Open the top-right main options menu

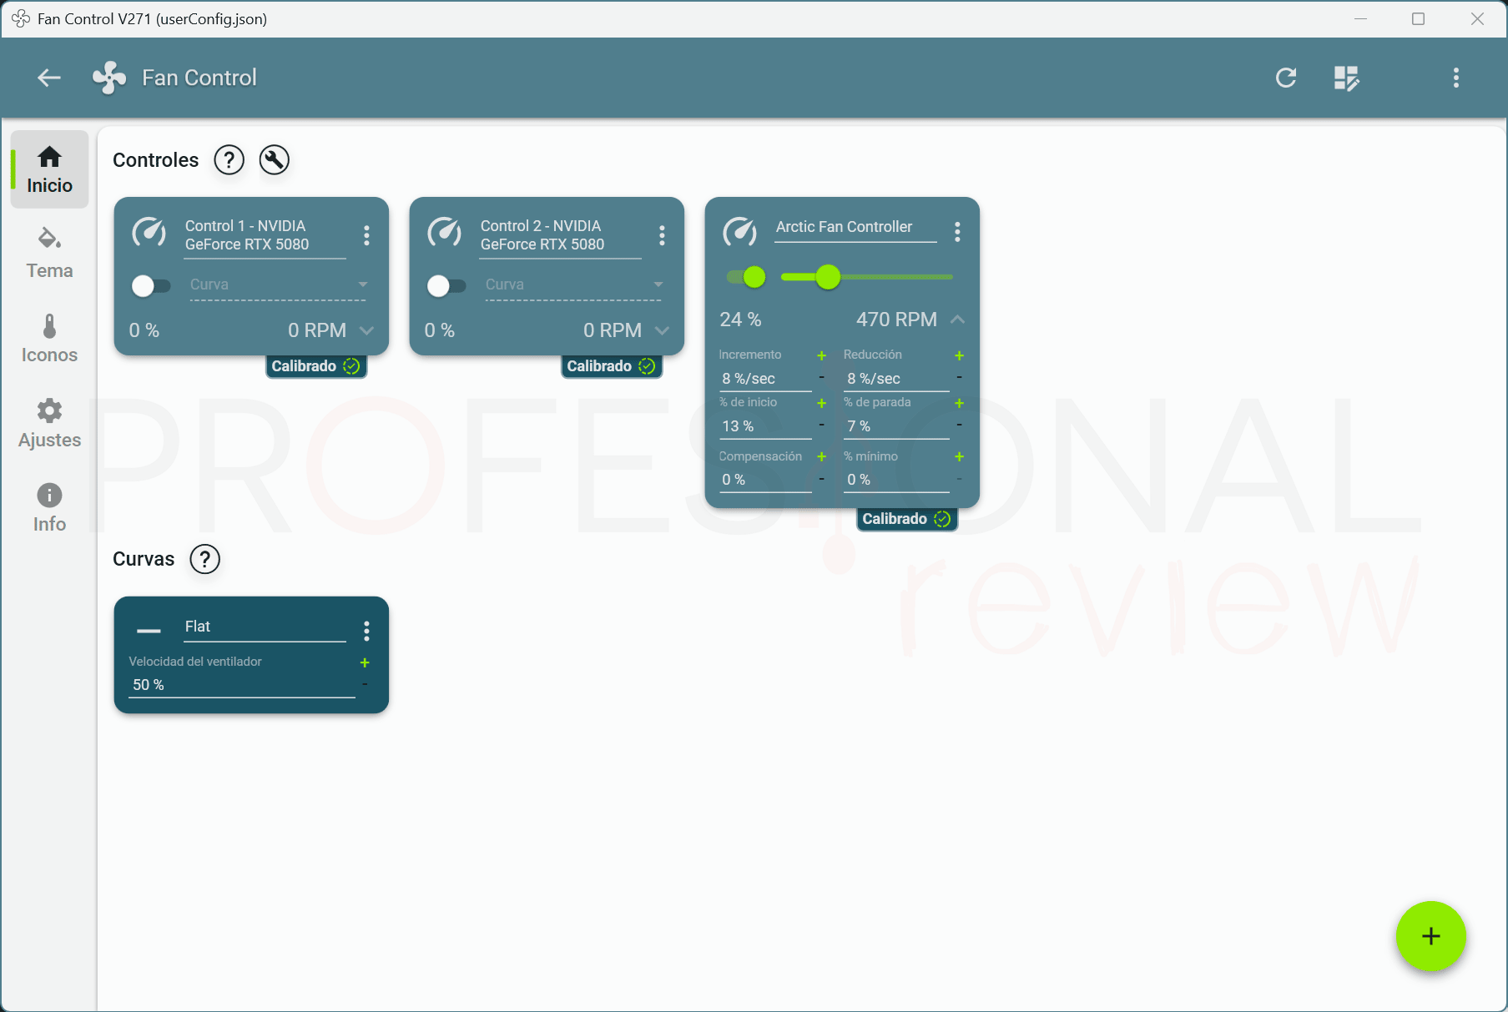[1456, 78]
